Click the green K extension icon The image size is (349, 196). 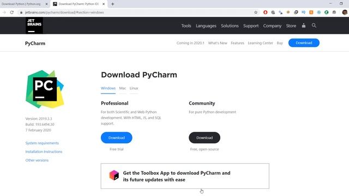coord(327,13)
